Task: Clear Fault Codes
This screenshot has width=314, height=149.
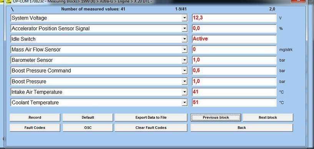Action: coord(151,127)
